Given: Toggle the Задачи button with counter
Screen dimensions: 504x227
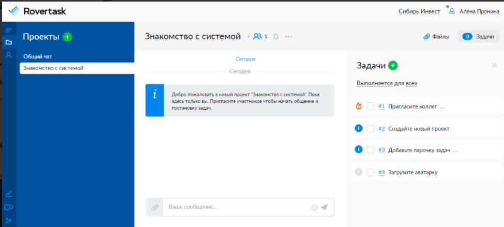Looking at the screenshot, I should 478,37.
